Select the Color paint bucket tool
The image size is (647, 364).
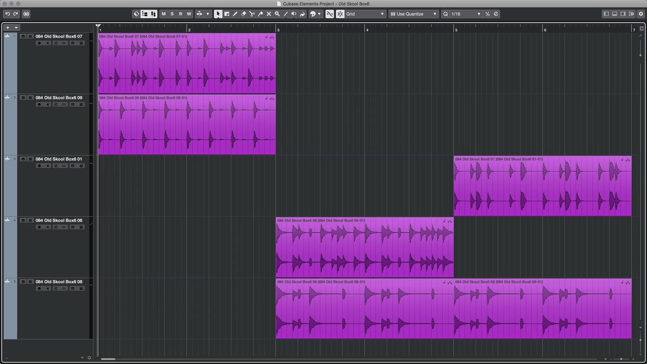click(303, 14)
